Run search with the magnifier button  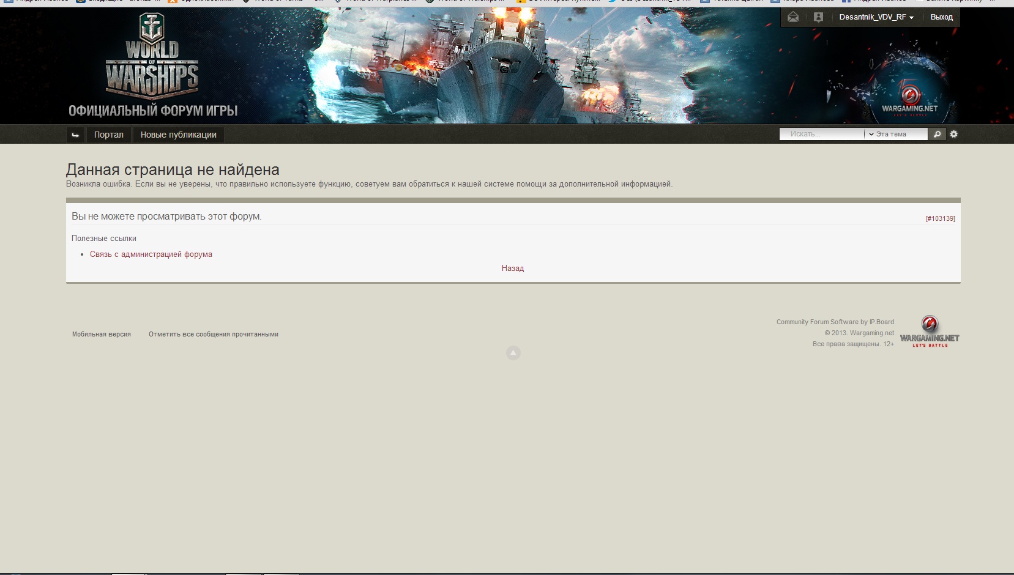pos(937,134)
